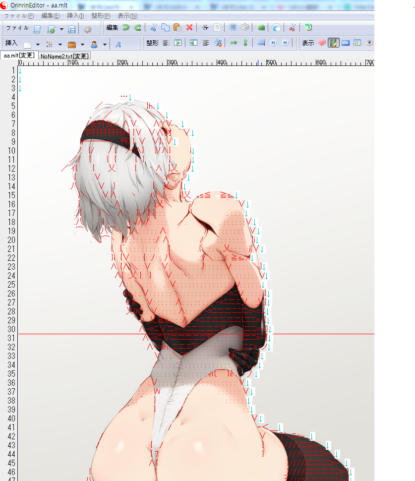The height and width of the screenshot is (481, 415).
Task: Click the red X delete icon
Action: tap(189, 28)
